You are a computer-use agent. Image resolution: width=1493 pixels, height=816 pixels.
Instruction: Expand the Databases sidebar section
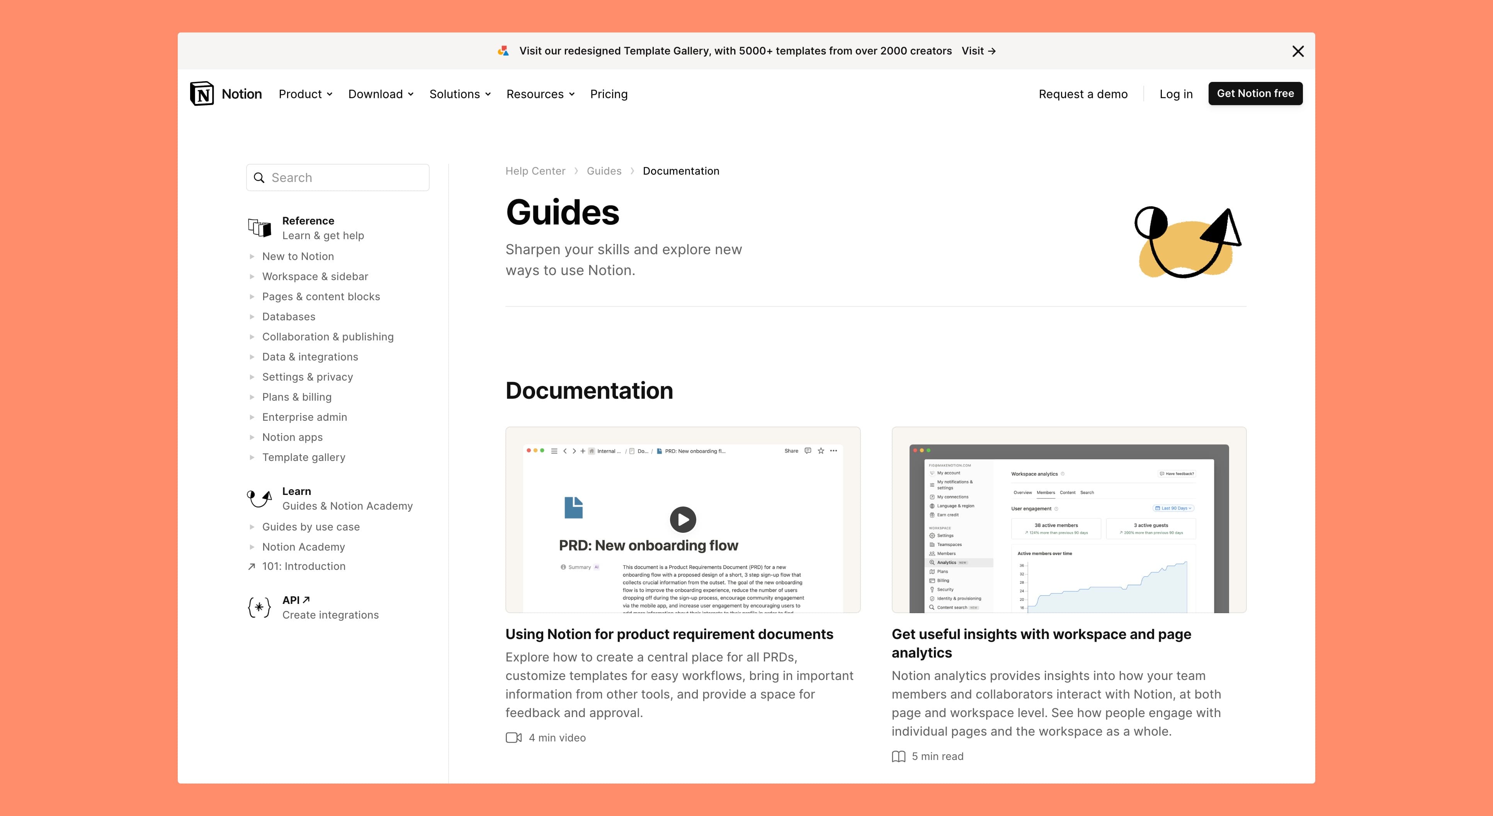point(252,316)
